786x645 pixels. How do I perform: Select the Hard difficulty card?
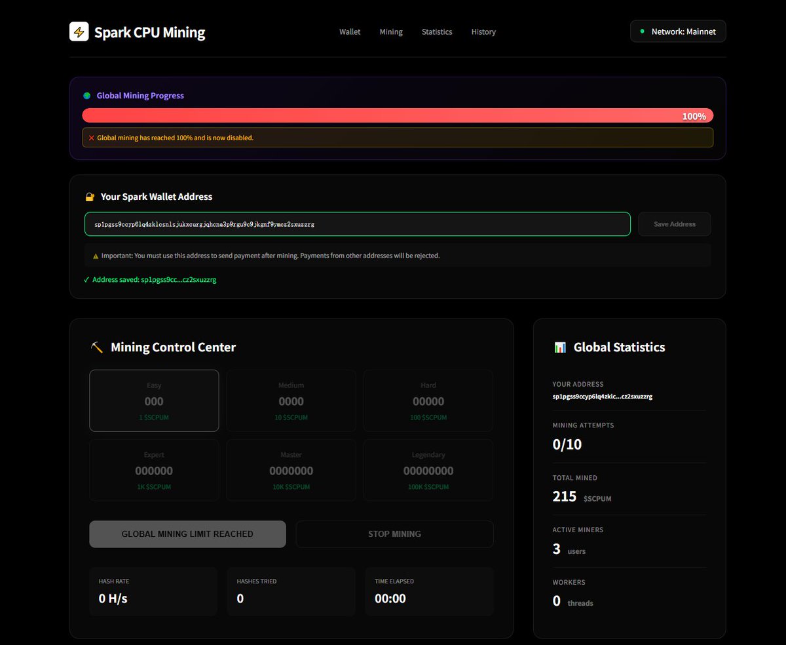[x=428, y=401]
